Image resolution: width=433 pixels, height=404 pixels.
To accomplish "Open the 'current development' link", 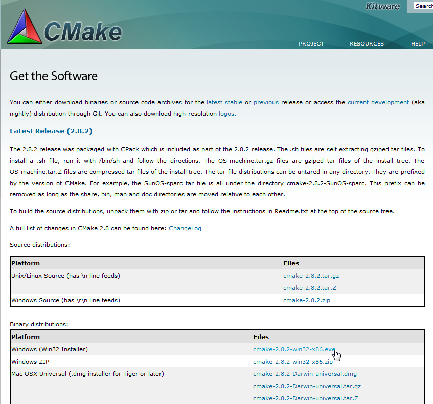I will [x=378, y=102].
